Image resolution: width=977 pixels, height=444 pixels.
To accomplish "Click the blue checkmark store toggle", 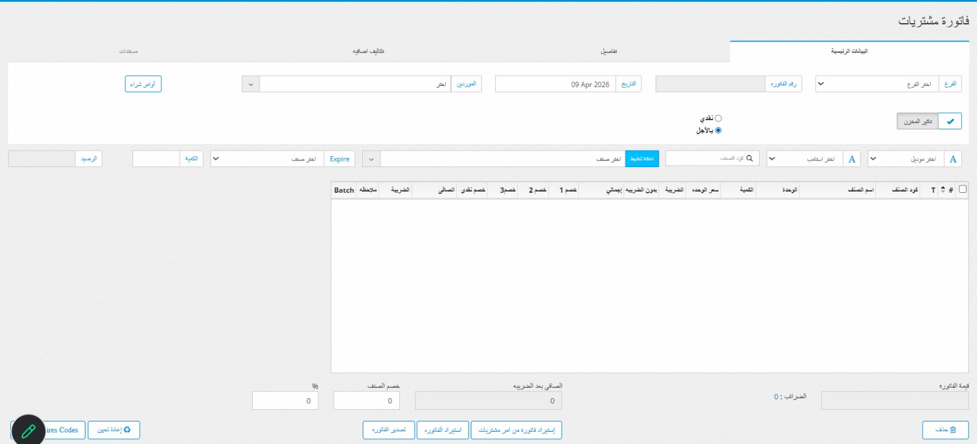I will (x=950, y=121).
